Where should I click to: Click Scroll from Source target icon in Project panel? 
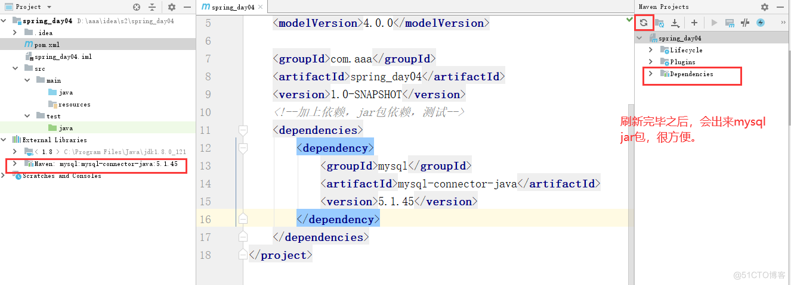[x=137, y=7]
